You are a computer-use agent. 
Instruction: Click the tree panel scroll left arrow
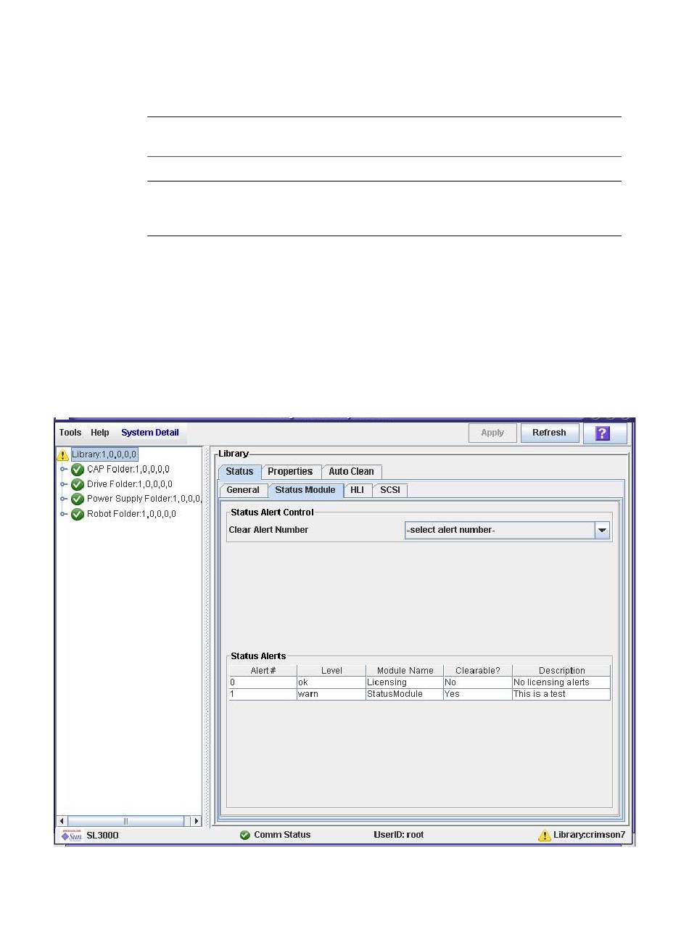pyautogui.click(x=62, y=822)
